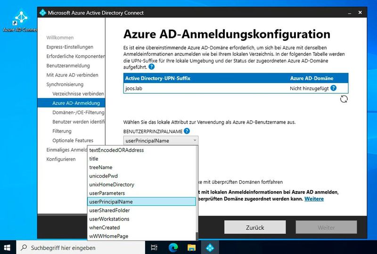
Task: Click the attribute list scrollbar thumb
Action: [x=197, y=236]
